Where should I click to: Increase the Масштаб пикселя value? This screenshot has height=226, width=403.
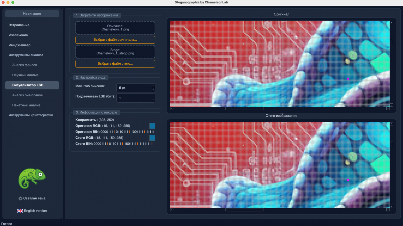(153, 86)
